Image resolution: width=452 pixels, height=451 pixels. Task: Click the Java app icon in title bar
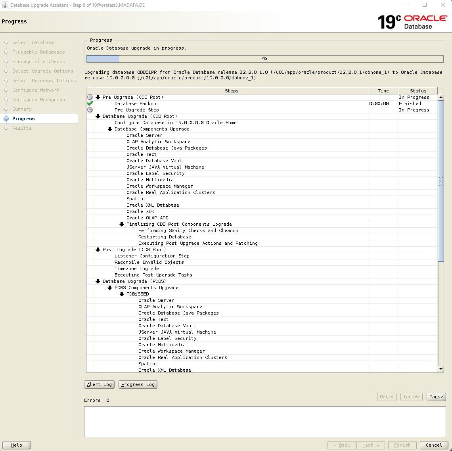[5, 5]
